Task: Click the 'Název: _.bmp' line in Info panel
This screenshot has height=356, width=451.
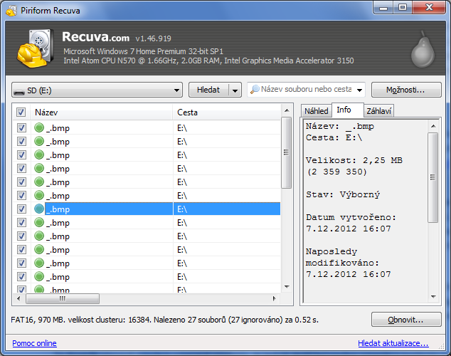Action: click(x=340, y=126)
